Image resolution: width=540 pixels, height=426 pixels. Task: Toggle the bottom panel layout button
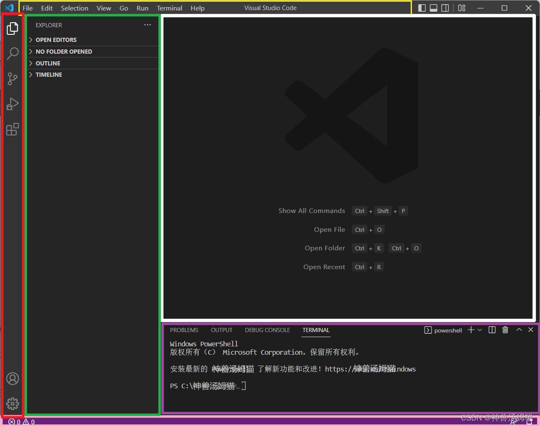(433, 8)
